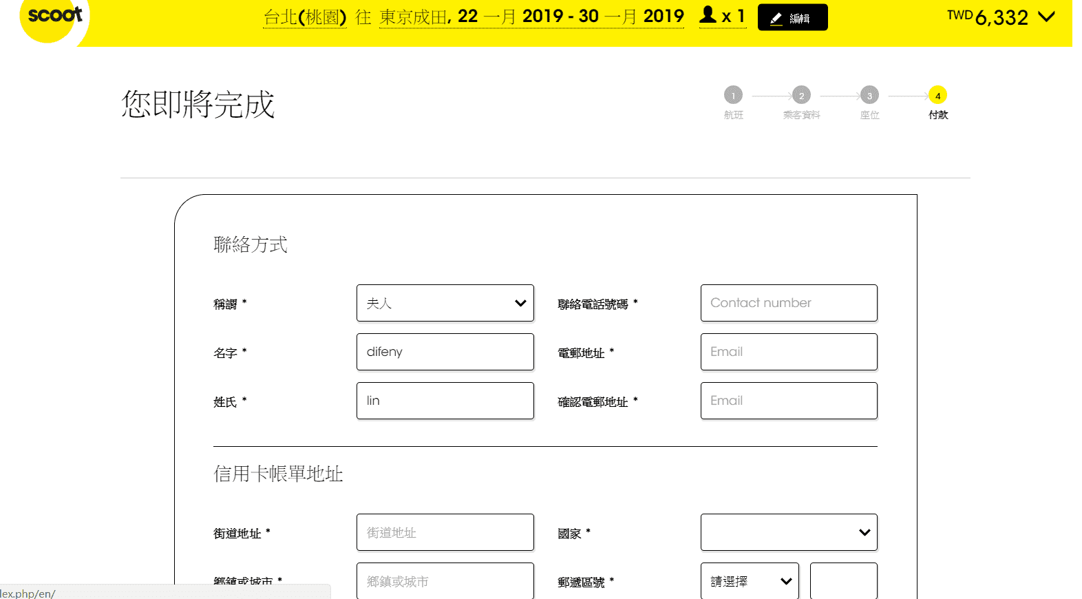Expand the TWD 6,332 price summary chevron
This screenshot has height=599, width=1082.
point(1046,17)
